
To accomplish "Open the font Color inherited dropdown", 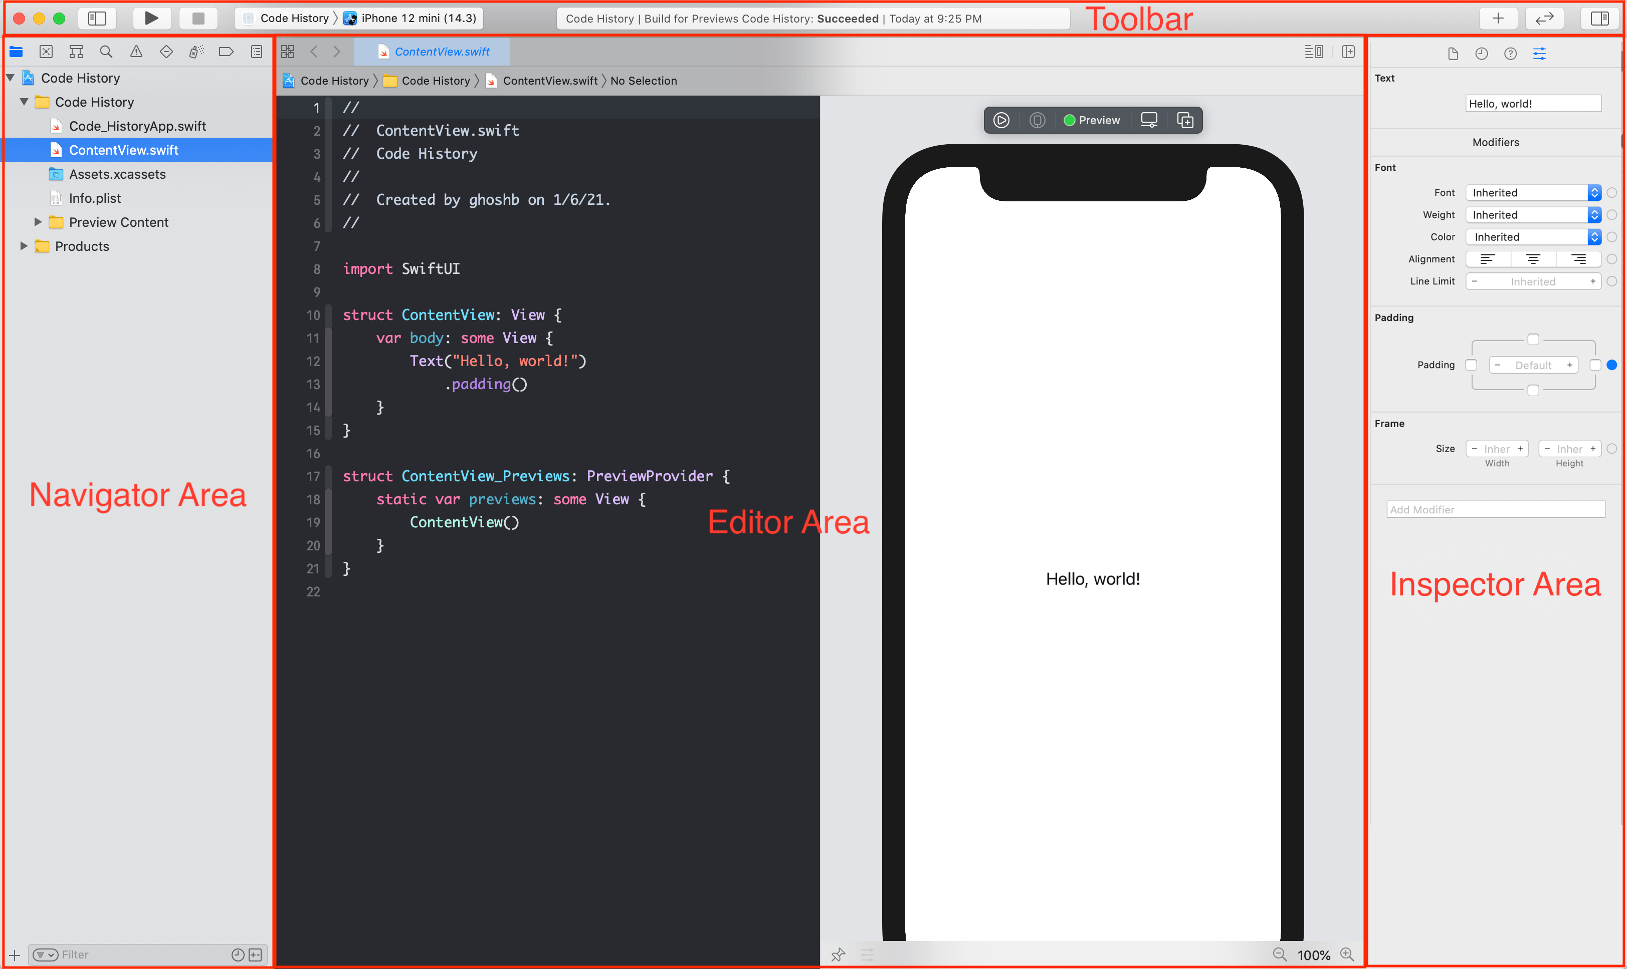I will pyautogui.click(x=1532, y=237).
